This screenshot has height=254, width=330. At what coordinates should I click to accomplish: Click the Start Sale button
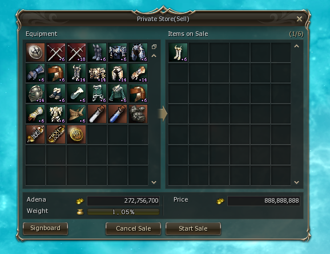(x=193, y=228)
